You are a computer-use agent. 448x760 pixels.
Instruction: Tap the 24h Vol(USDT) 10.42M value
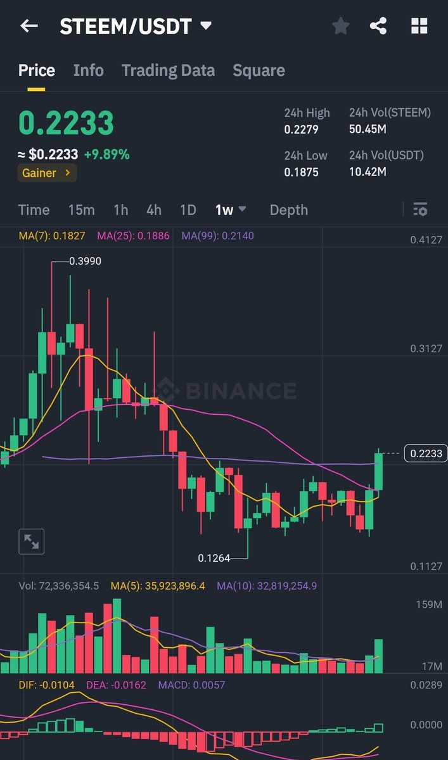click(368, 172)
